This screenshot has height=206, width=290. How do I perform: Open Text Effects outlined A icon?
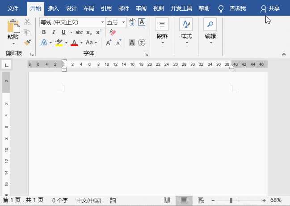coord(44,43)
